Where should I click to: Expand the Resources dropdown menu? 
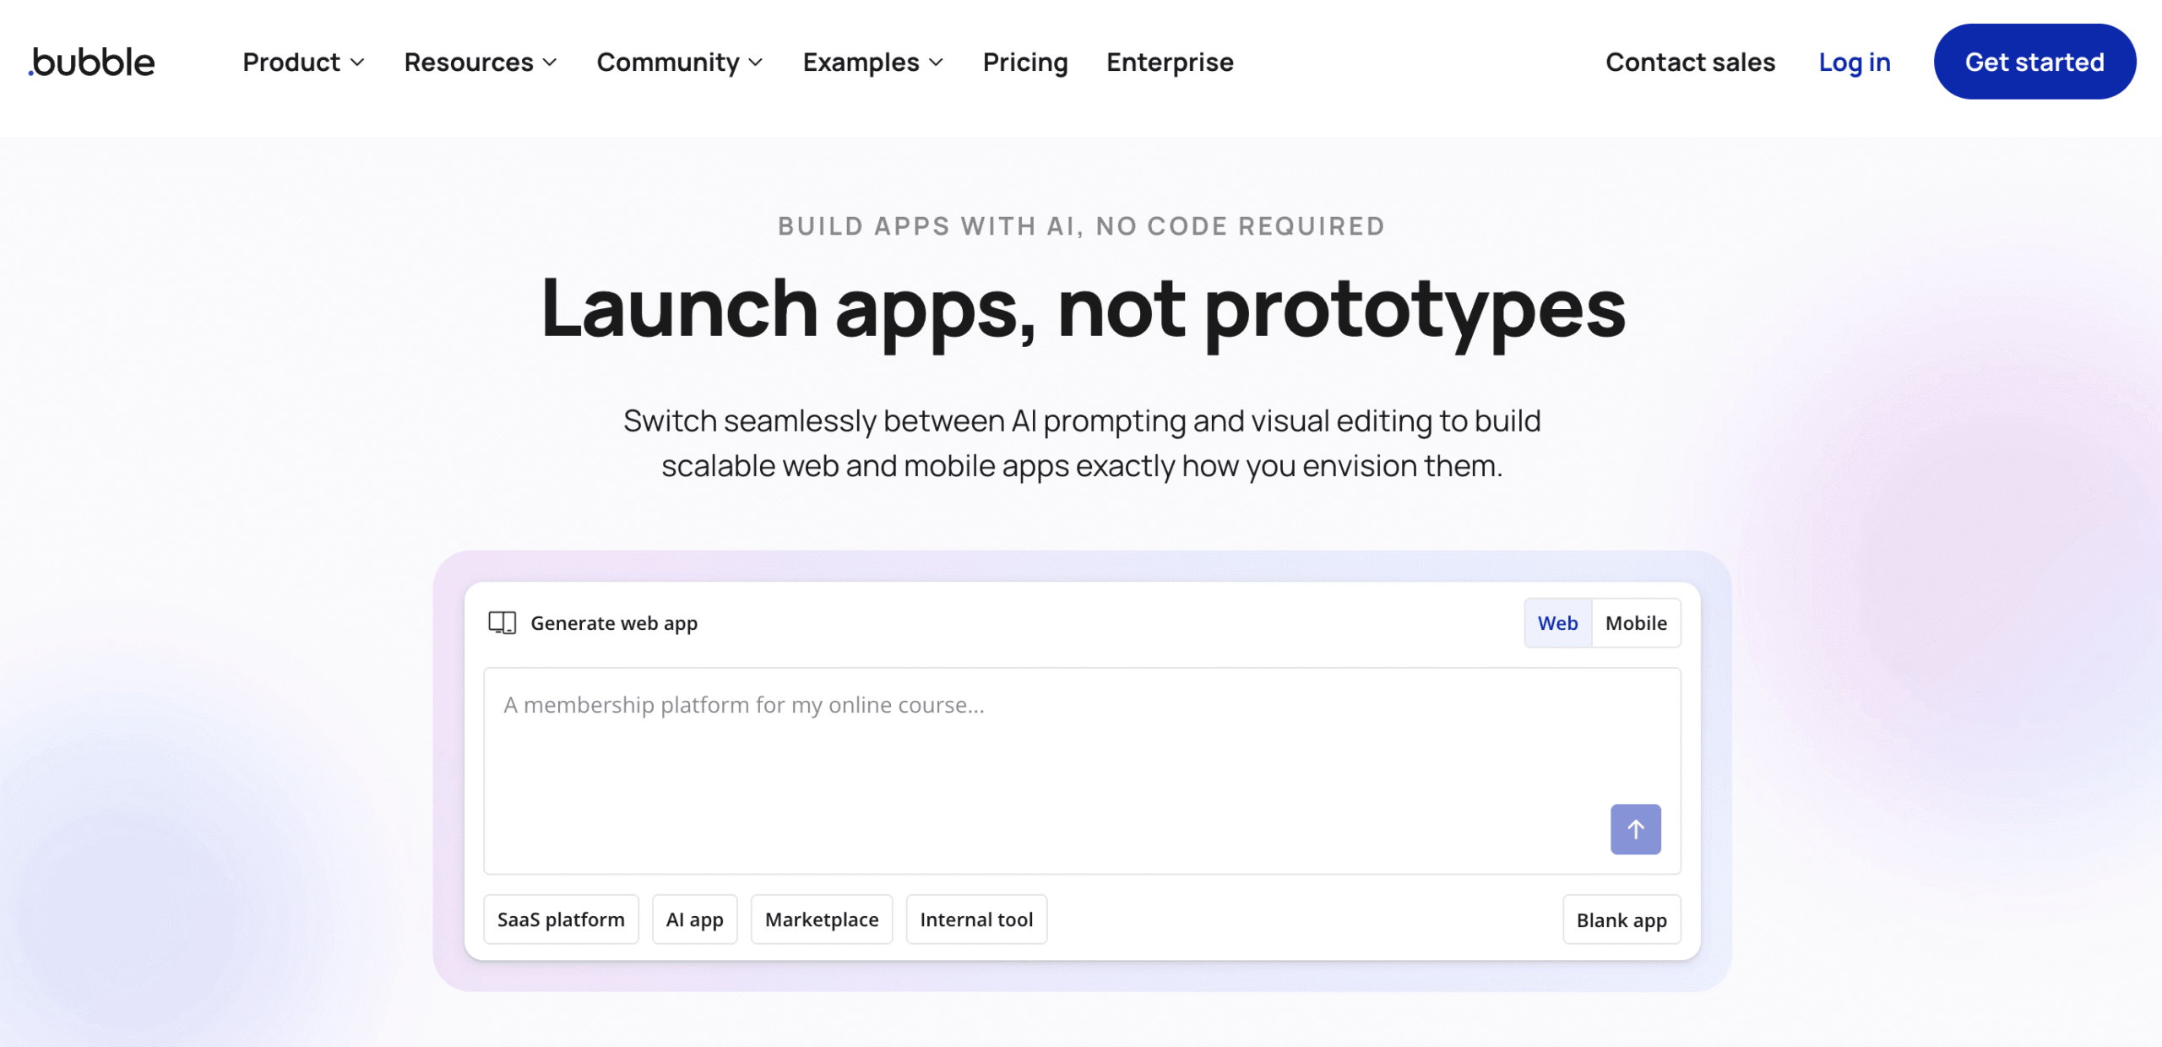(x=481, y=62)
